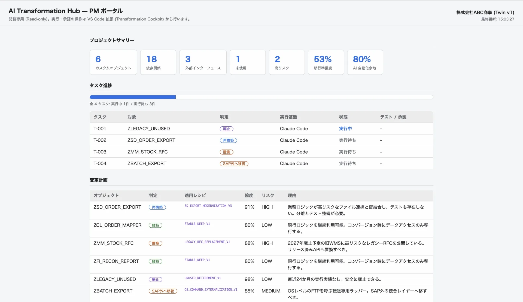Click the テスト / 承認 column header
Viewport: 523px width, 302px height.
tap(393, 117)
